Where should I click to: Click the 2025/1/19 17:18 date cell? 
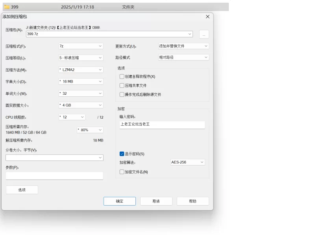[78, 7]
